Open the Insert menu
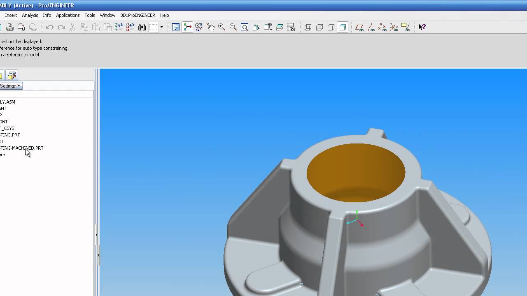This screenshot has width=527, height=296. click(11, 15)
